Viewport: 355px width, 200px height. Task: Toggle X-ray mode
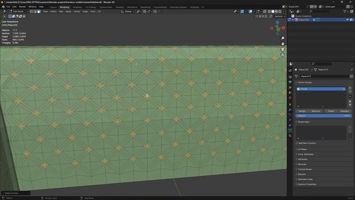[265, 11]
